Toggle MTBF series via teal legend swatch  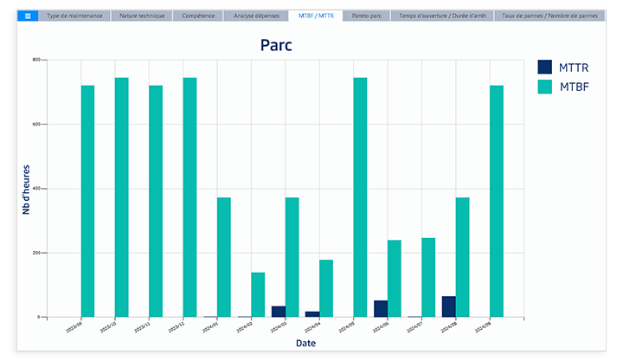click(545, 87)
